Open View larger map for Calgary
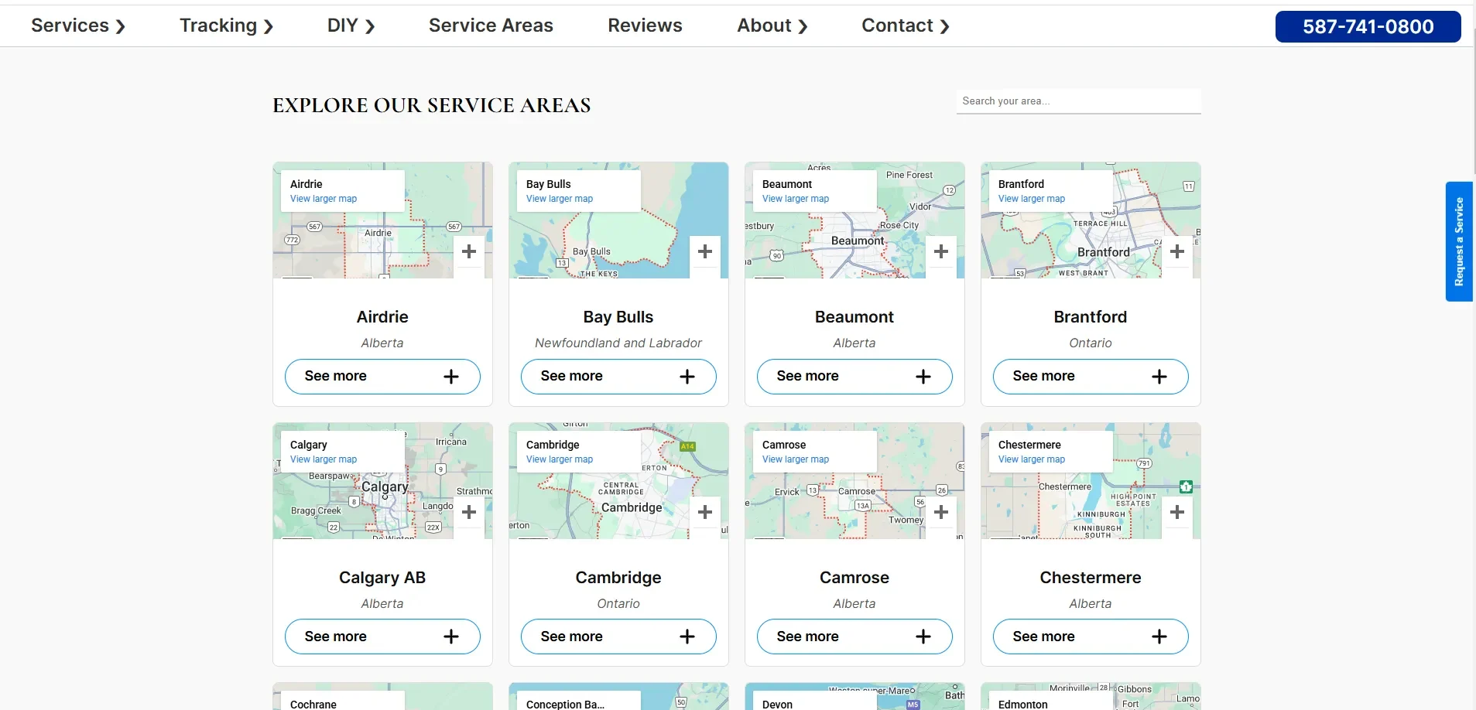The width and height of the screenshot is (1476, 710). coord(324,459)
